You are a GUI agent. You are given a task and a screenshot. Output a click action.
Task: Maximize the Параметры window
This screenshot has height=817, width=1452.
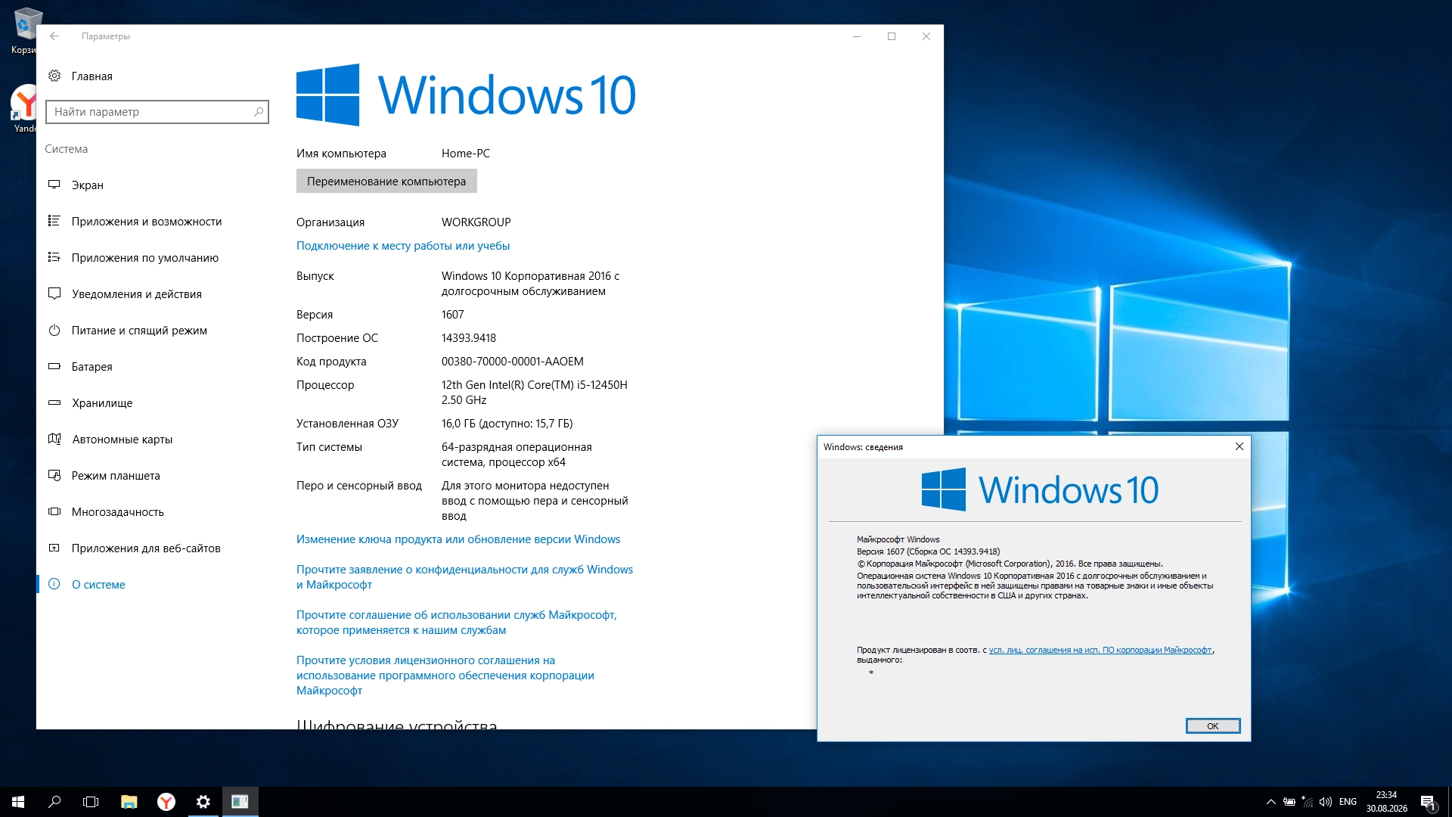coord(892,36)
